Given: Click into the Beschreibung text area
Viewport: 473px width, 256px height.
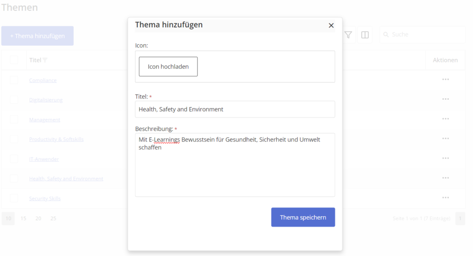Looking at the screenshot, I should coord(235,165).
